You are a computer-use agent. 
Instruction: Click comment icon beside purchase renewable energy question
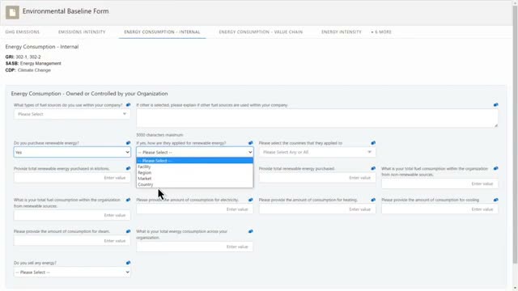pyautogui.click(x=128, y=143)
